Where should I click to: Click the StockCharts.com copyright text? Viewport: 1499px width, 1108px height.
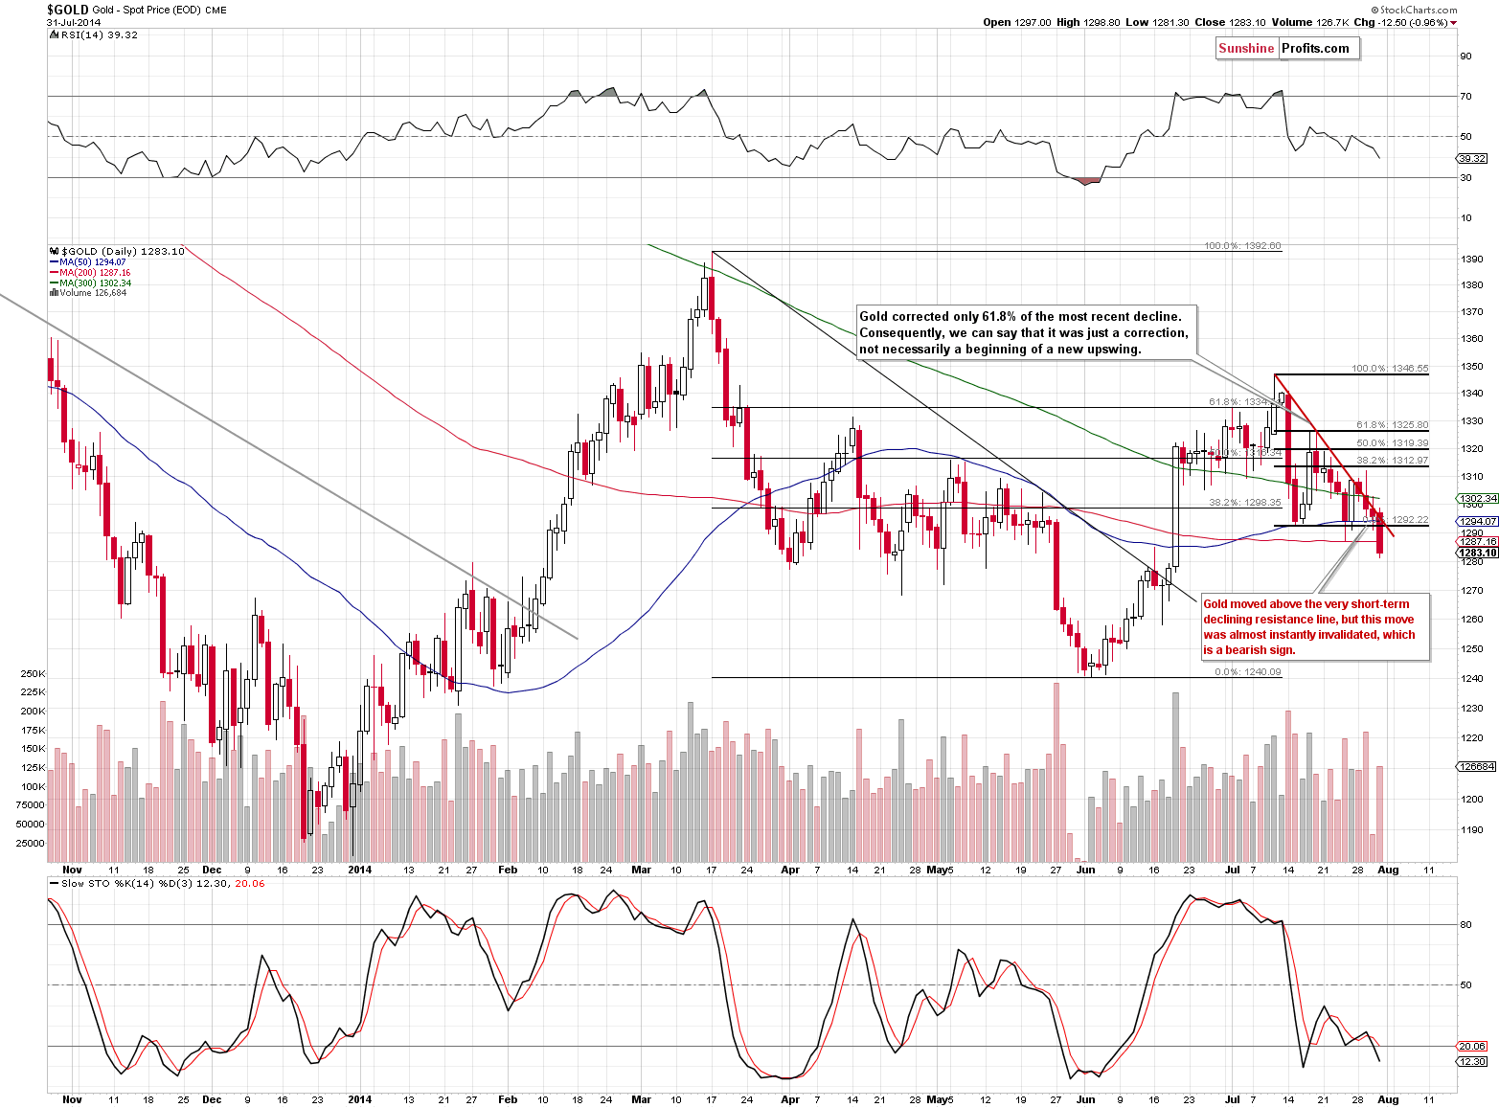(1414, 10)
